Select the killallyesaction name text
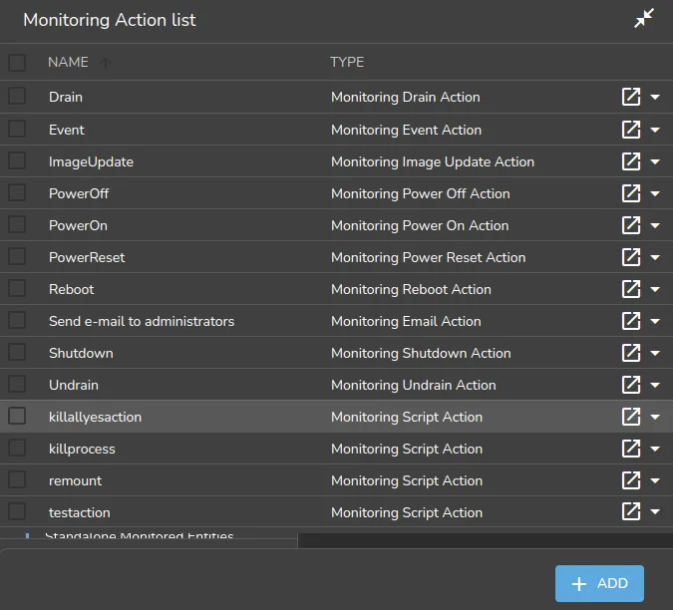 click(95, 417)
